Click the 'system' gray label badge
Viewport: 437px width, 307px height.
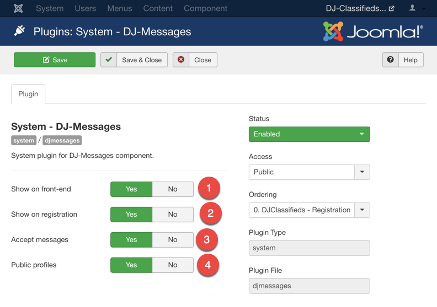tap(24, 140)
